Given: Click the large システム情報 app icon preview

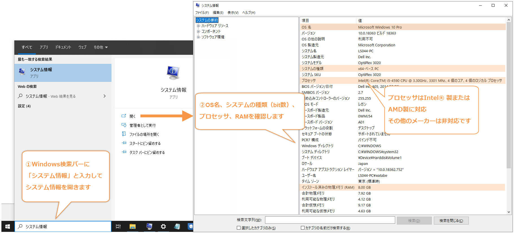Looking at the screenshot, I should click(173, 73).
